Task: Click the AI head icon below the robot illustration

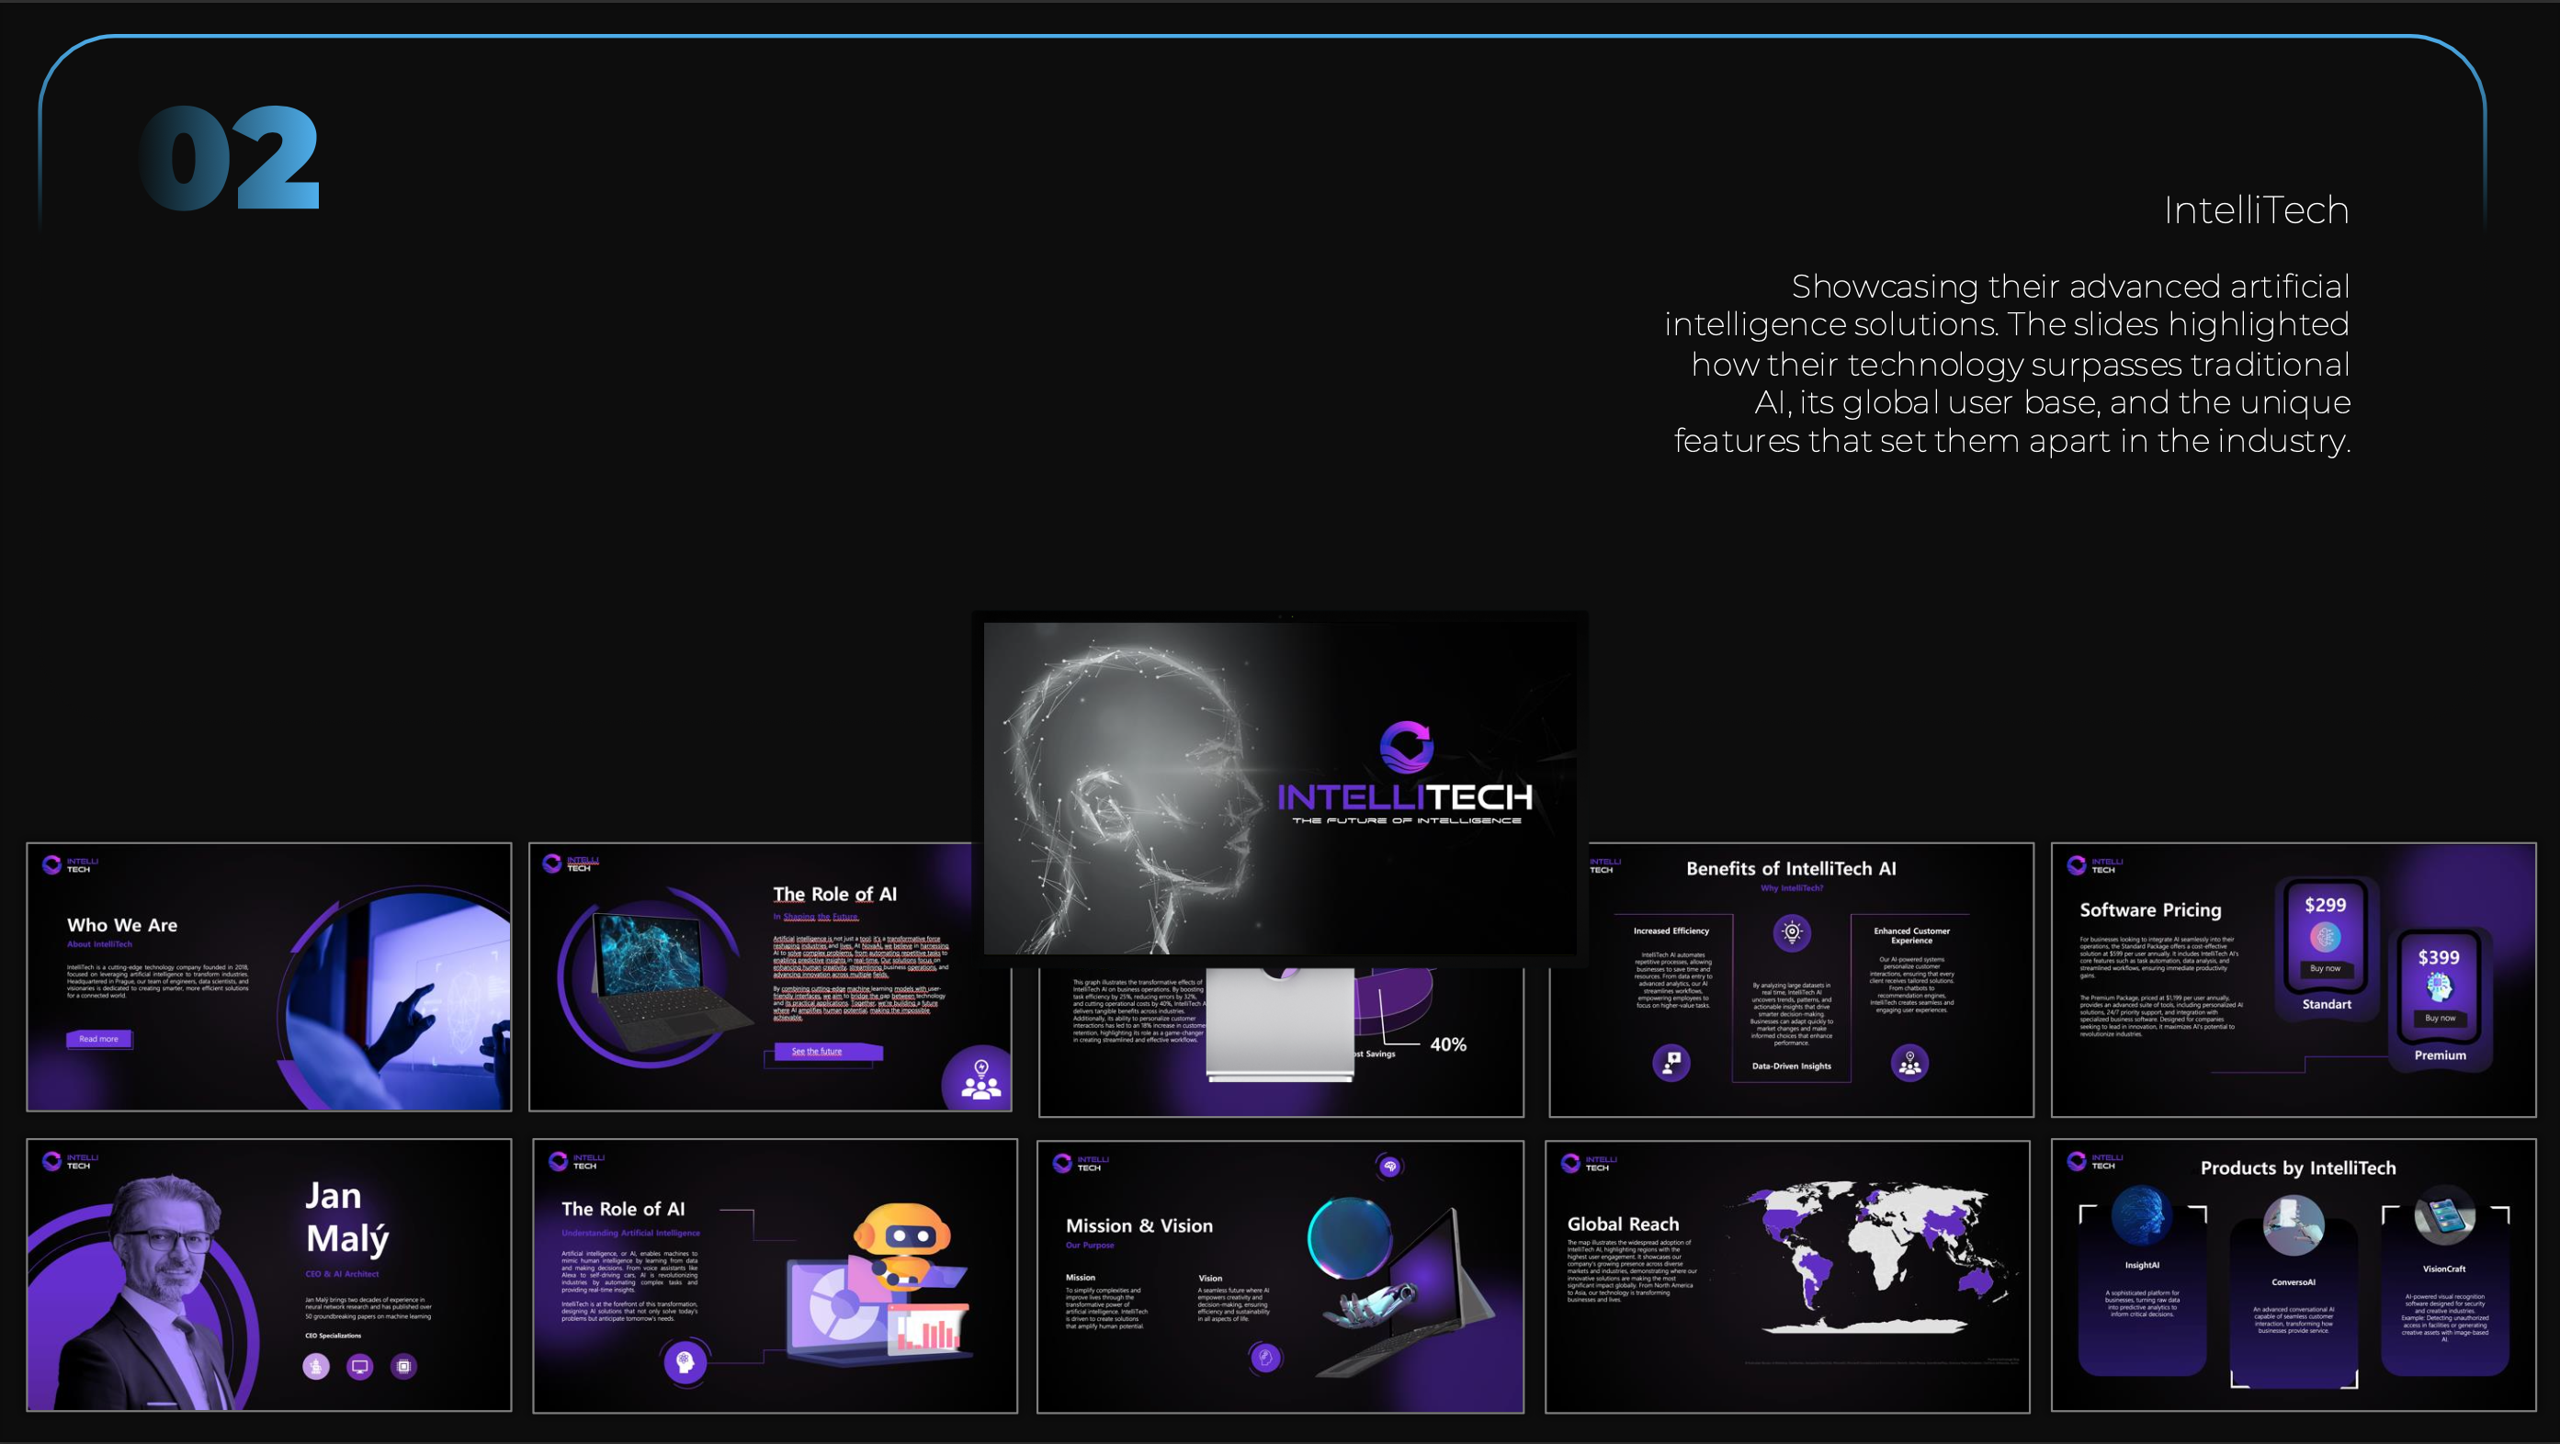Action: (685, 1361)
